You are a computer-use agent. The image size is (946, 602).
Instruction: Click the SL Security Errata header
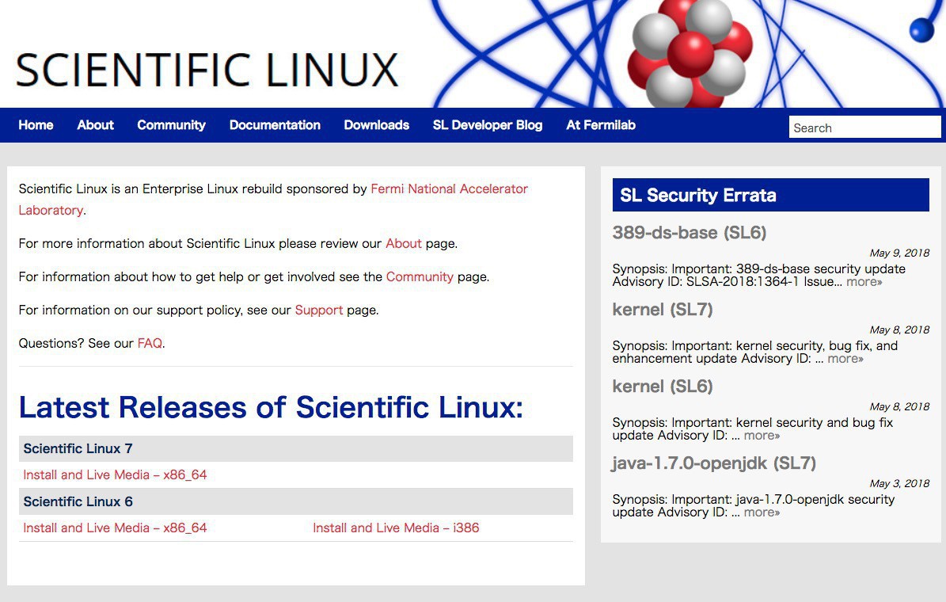tap(770, 195)
